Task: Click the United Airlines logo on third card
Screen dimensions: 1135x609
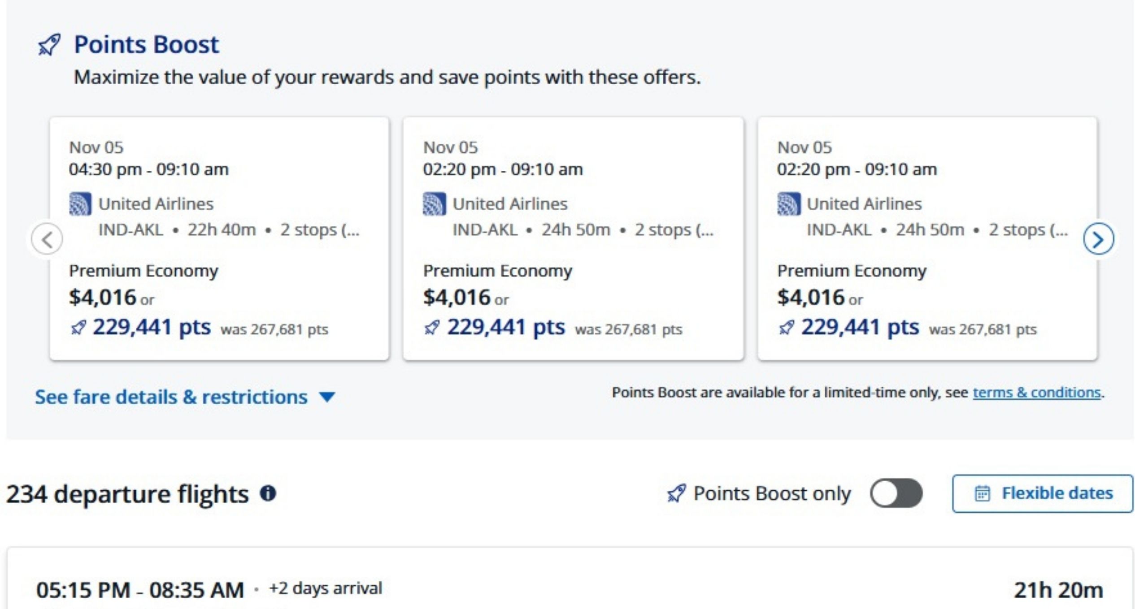Action: pos(787,203)
